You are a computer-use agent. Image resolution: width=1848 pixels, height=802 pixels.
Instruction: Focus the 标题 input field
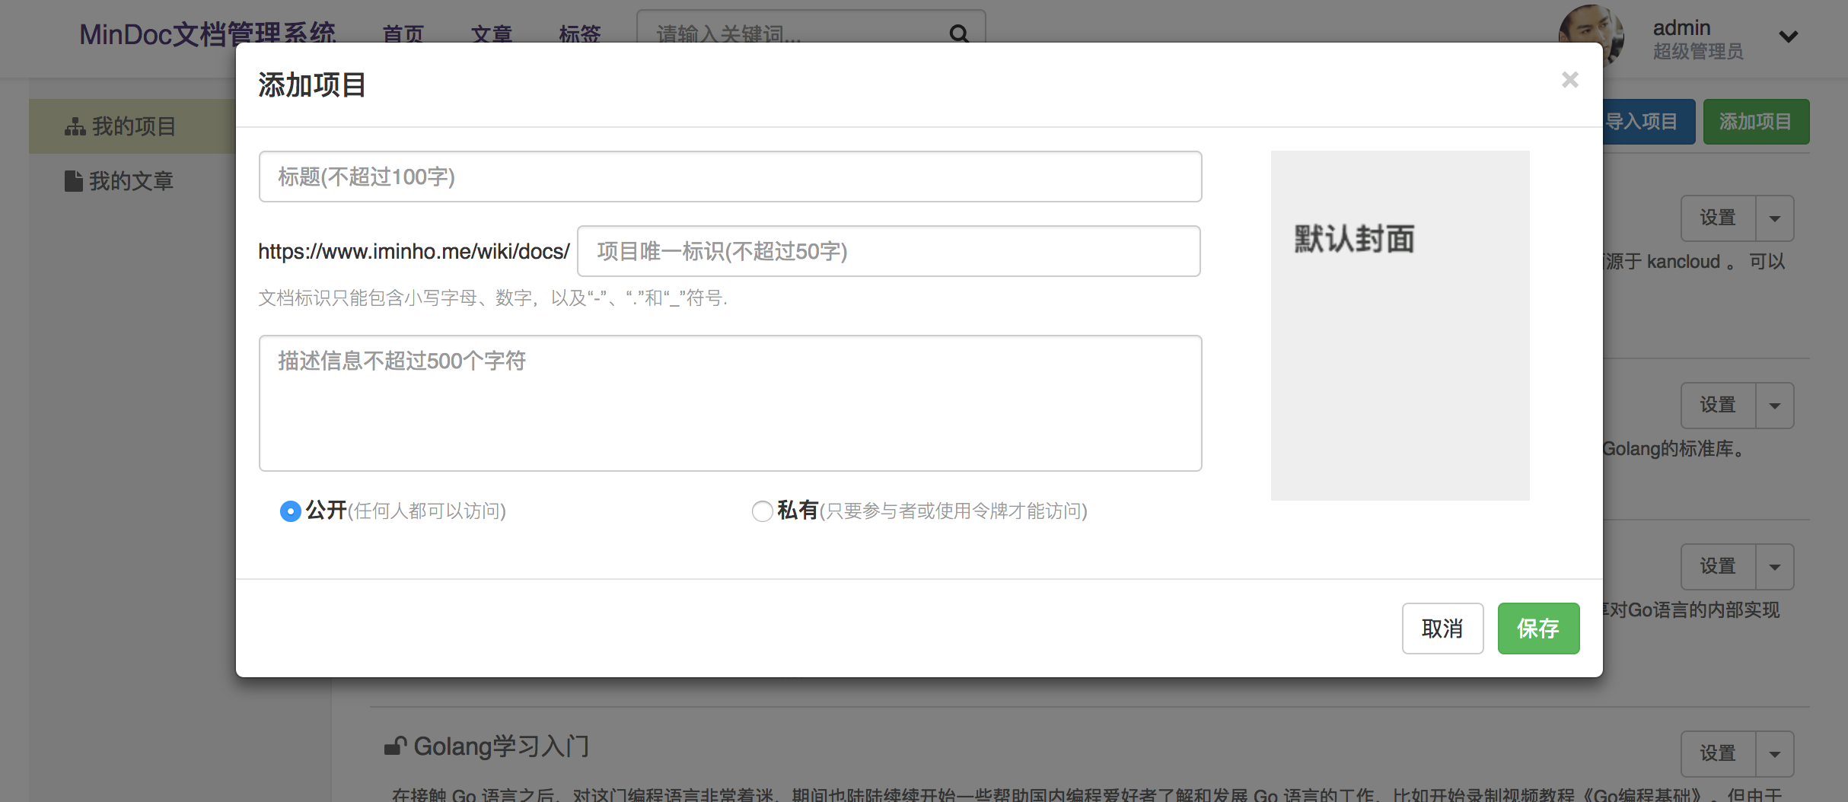click(730, 177)
